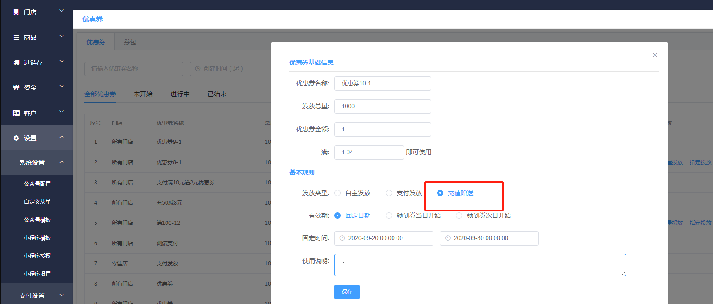Collapse the 设置 menu chevron
713x304 pixels.
tap(62, 137)
